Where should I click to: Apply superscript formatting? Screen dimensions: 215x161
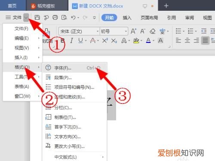(x=105, y=41)
